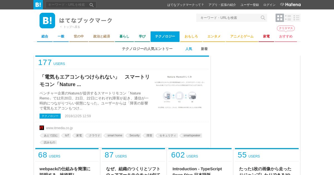
Task: Open the webpackの仕組み article title
Action: [65, 171]
